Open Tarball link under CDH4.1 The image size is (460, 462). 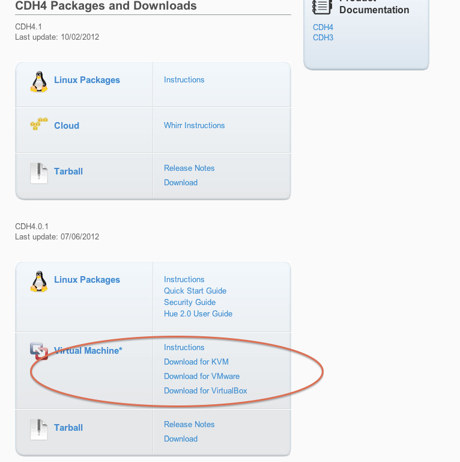click(68, 171)
